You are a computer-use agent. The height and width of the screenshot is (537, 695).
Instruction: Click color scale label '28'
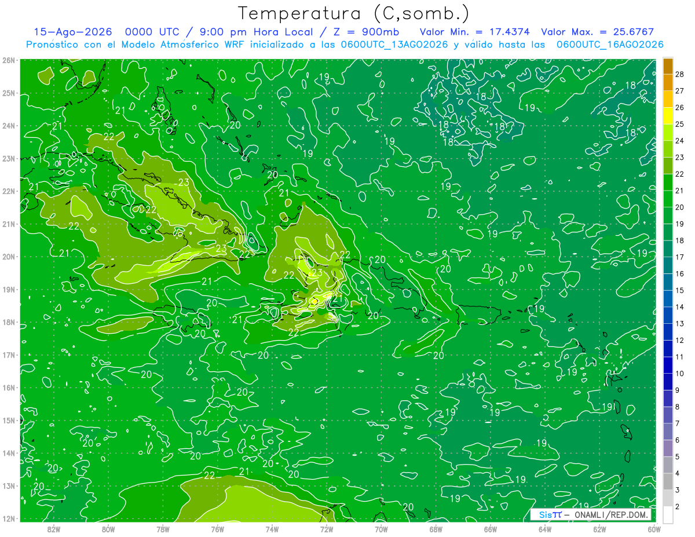[680, 74]
